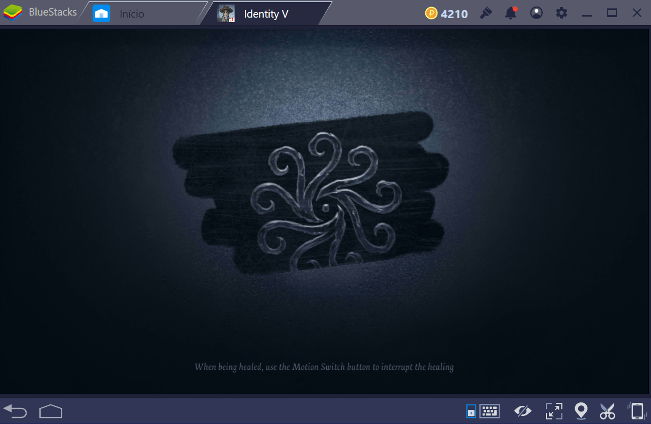Screen dimensions: 651x424
Task: Close the BlueStacks window
Action: (x=637, y=14)
